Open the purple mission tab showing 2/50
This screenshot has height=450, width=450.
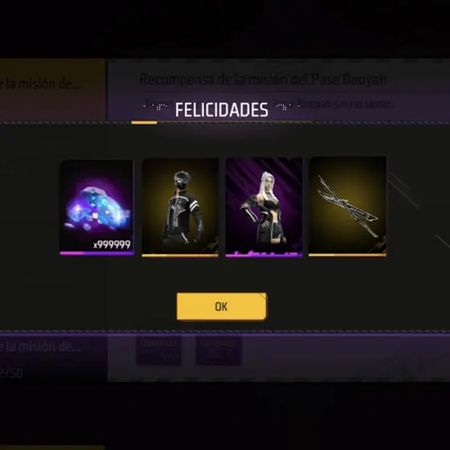point(53,358)
